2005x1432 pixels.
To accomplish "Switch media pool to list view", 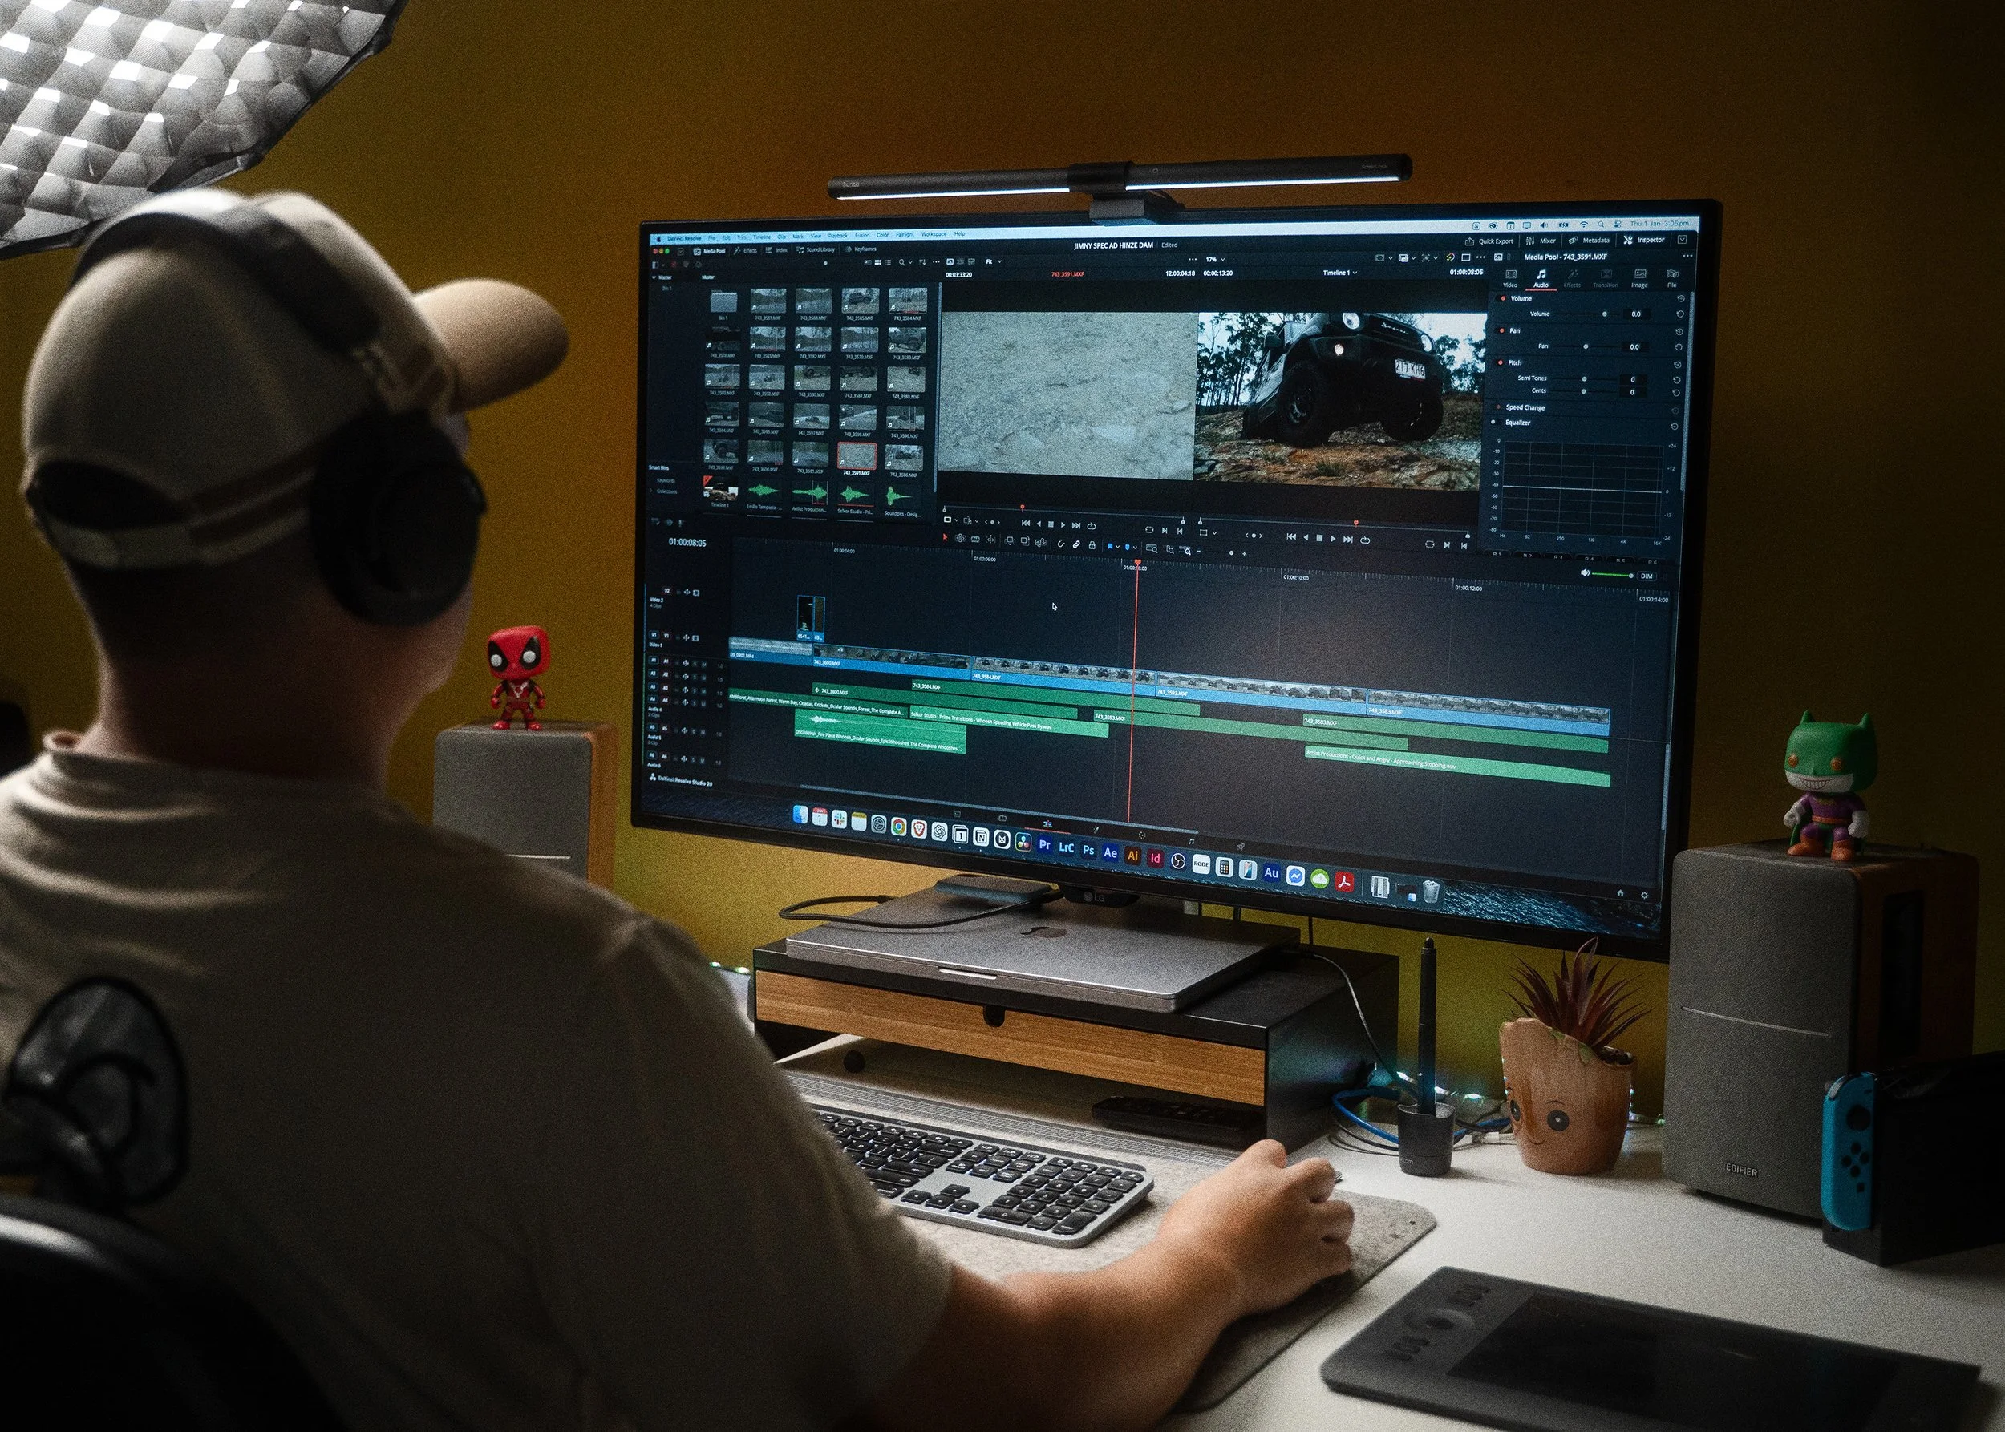I will pos(889,263).
